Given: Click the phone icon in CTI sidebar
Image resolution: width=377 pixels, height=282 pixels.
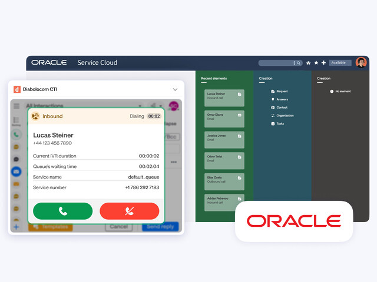Looking at the screenshot, I should click(16, 135).
